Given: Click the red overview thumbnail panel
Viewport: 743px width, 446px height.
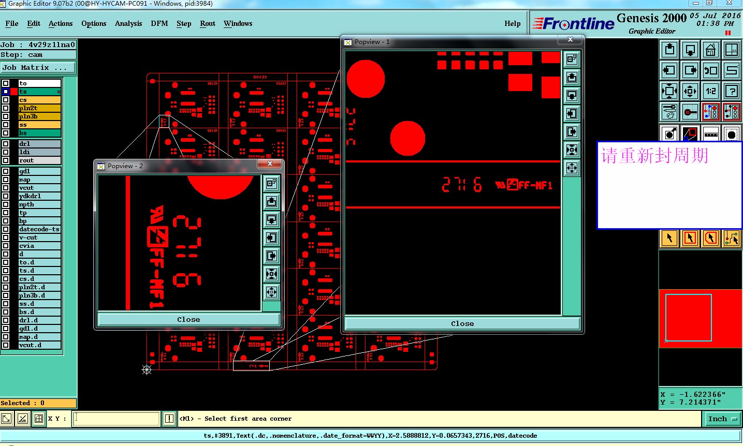Looking at the screenshot, I should point(701,318).
